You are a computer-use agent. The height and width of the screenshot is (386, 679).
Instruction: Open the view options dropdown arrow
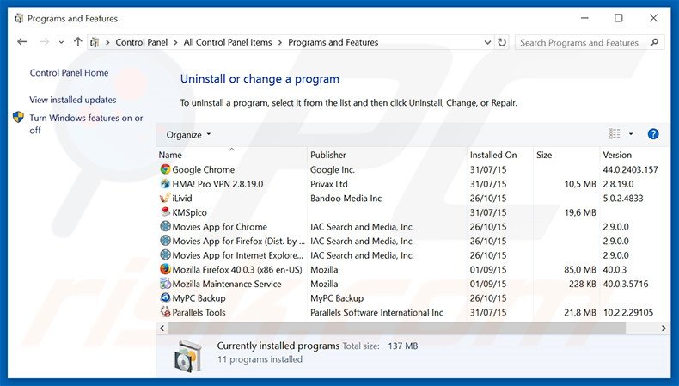tap(631, 134)
